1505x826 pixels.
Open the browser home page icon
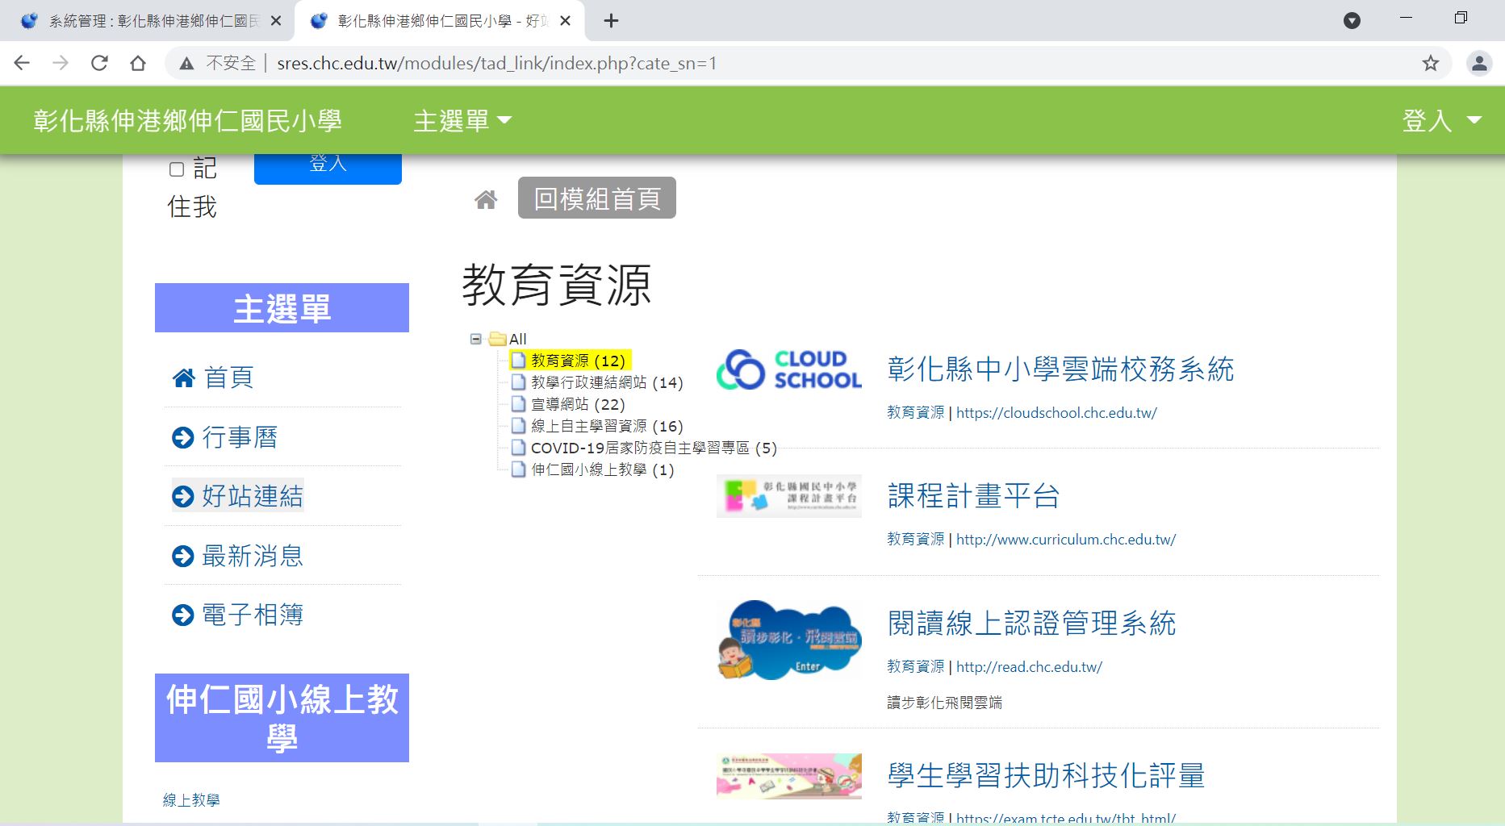click(138, 63)
